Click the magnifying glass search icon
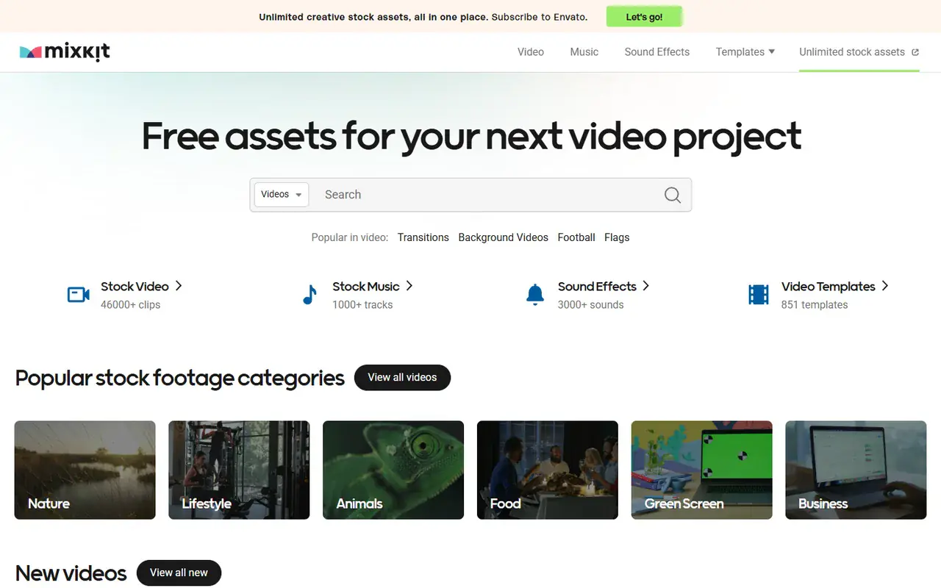Image resolution: width=941 pixels, height=588 pixels. click(672, 195)
